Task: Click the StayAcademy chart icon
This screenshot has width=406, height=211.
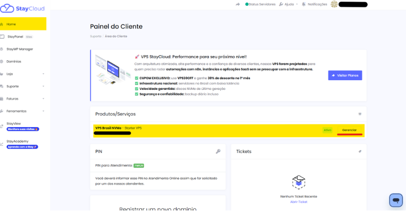Action: pos(2,144)
